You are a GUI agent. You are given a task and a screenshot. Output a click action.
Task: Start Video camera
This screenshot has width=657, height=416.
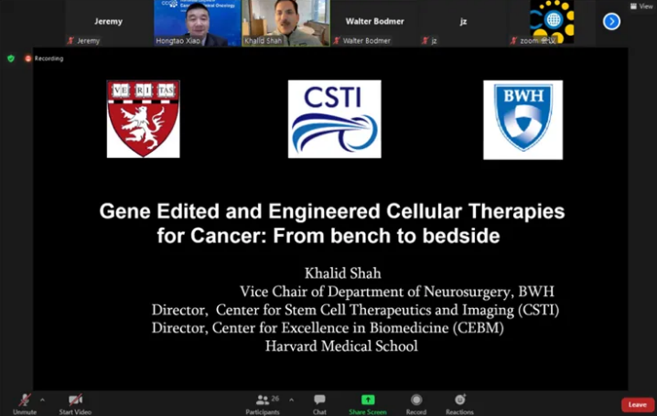[x=75, y=404]
